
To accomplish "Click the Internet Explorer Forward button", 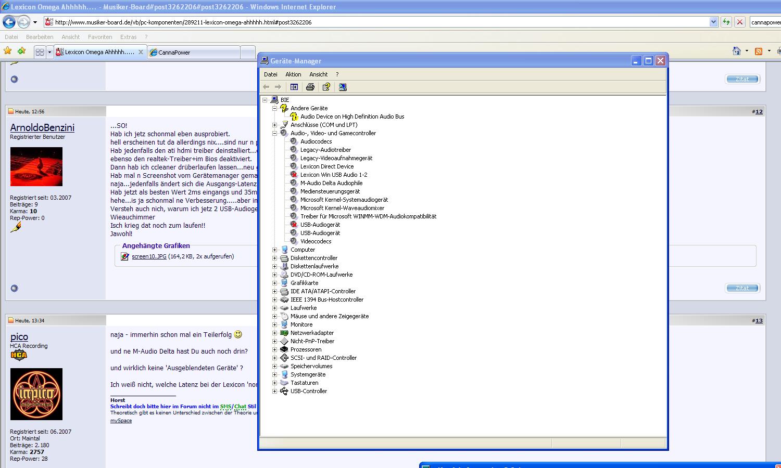I will point(24,22).
